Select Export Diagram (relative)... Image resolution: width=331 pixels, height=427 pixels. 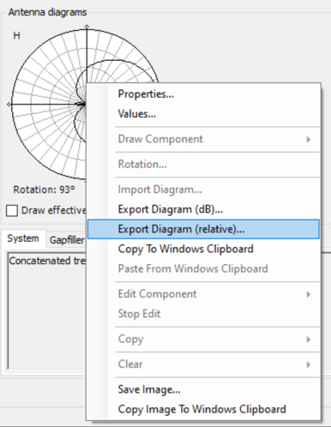(x=203, y=229)
